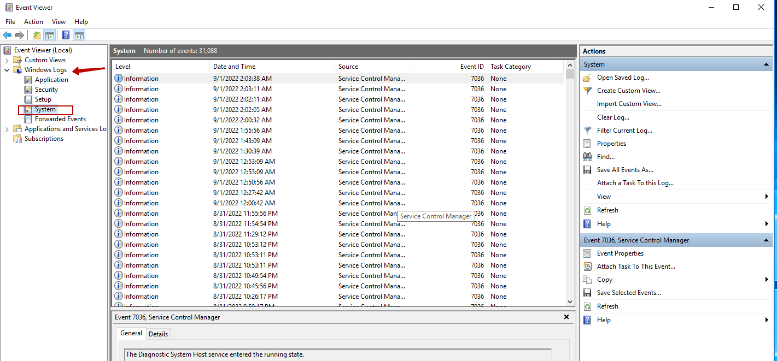
Task: Collapse the System section in Actions pane
Action: pyautogui.click(x=767, y=64)
